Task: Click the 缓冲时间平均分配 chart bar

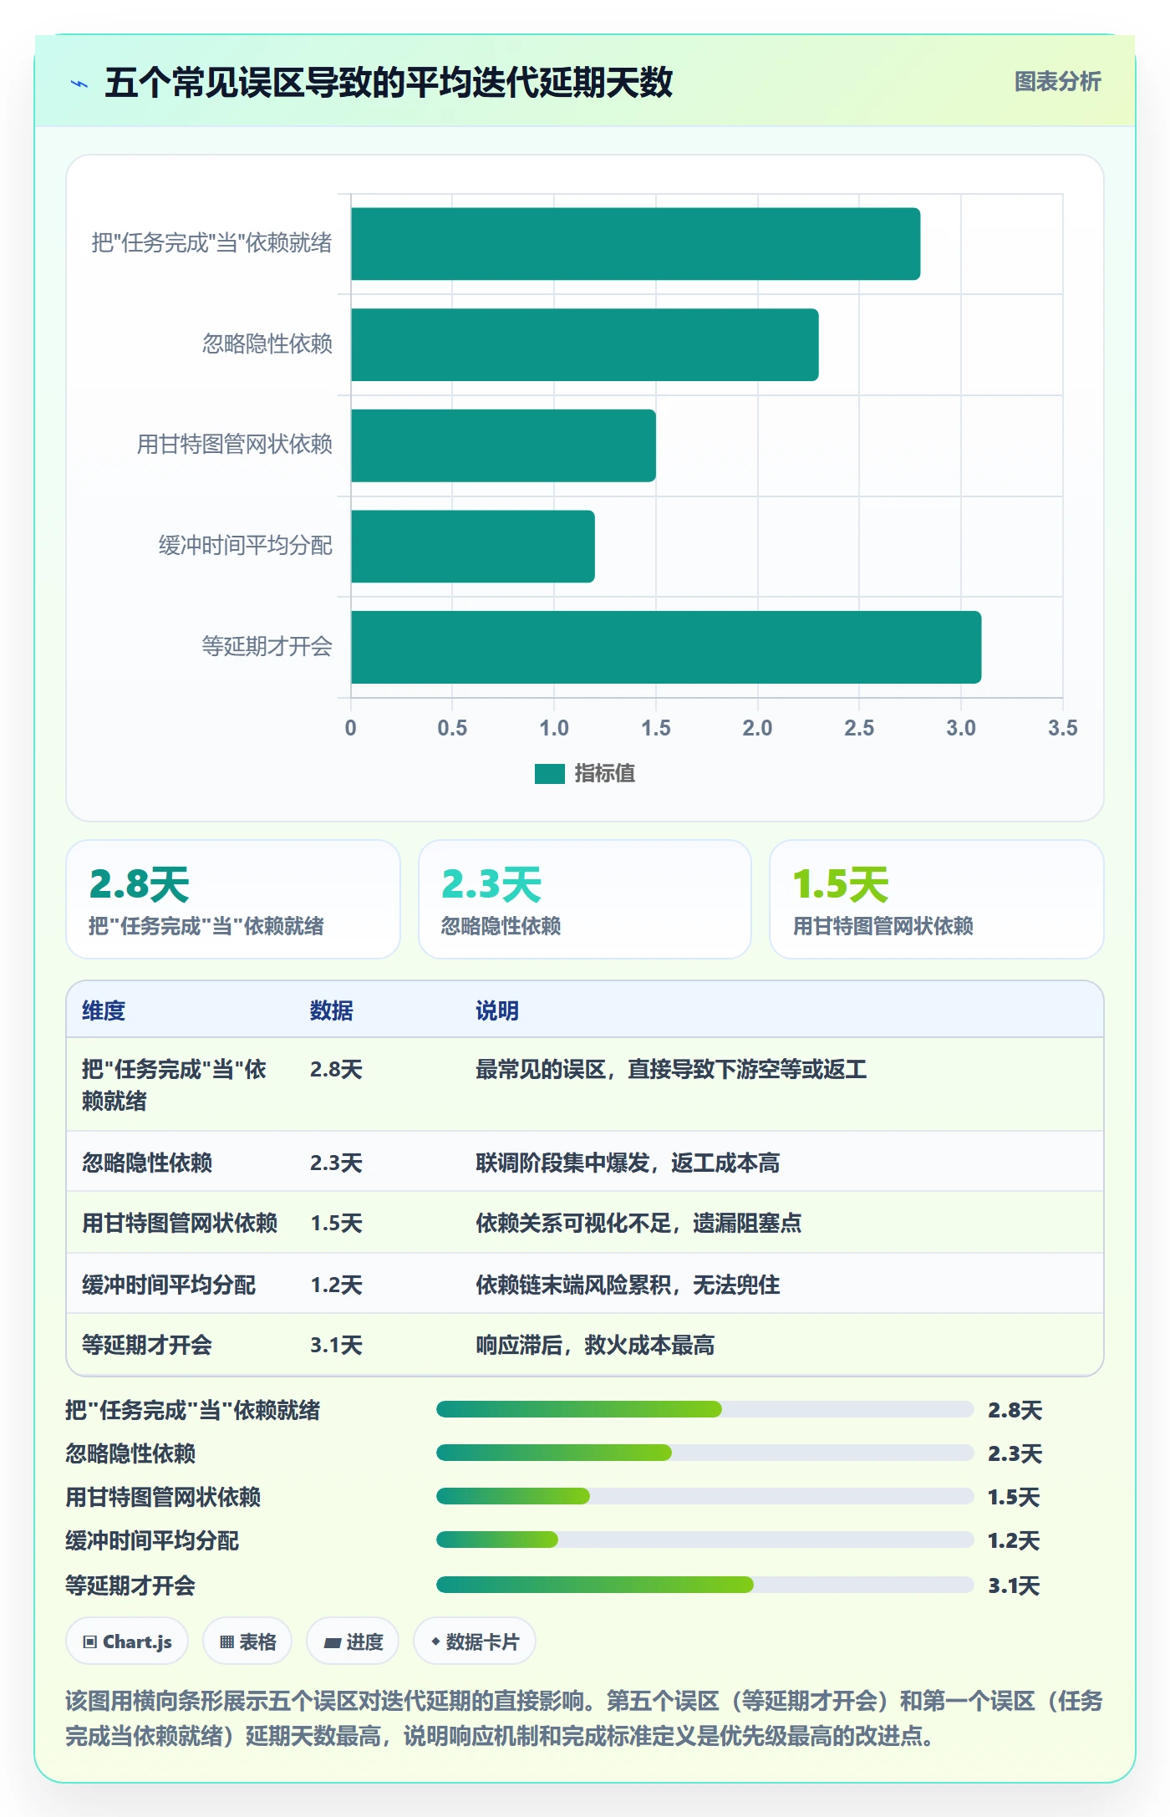Action: (x=473, y=546)
